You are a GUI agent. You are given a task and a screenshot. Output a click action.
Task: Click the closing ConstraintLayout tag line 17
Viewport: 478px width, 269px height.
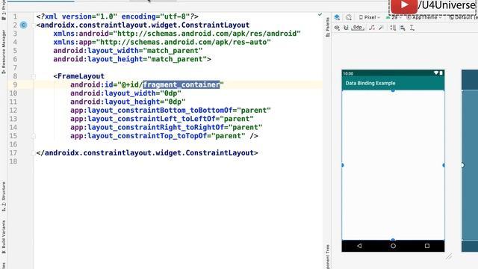click(x=147, y=153)
